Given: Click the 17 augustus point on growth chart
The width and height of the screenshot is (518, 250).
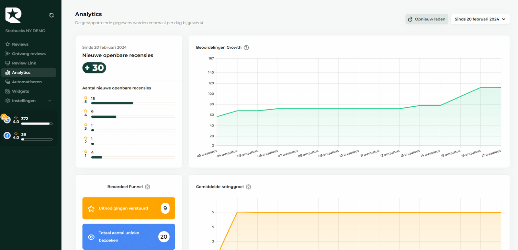Looking at the screenshot, I should tap(501, 88).
